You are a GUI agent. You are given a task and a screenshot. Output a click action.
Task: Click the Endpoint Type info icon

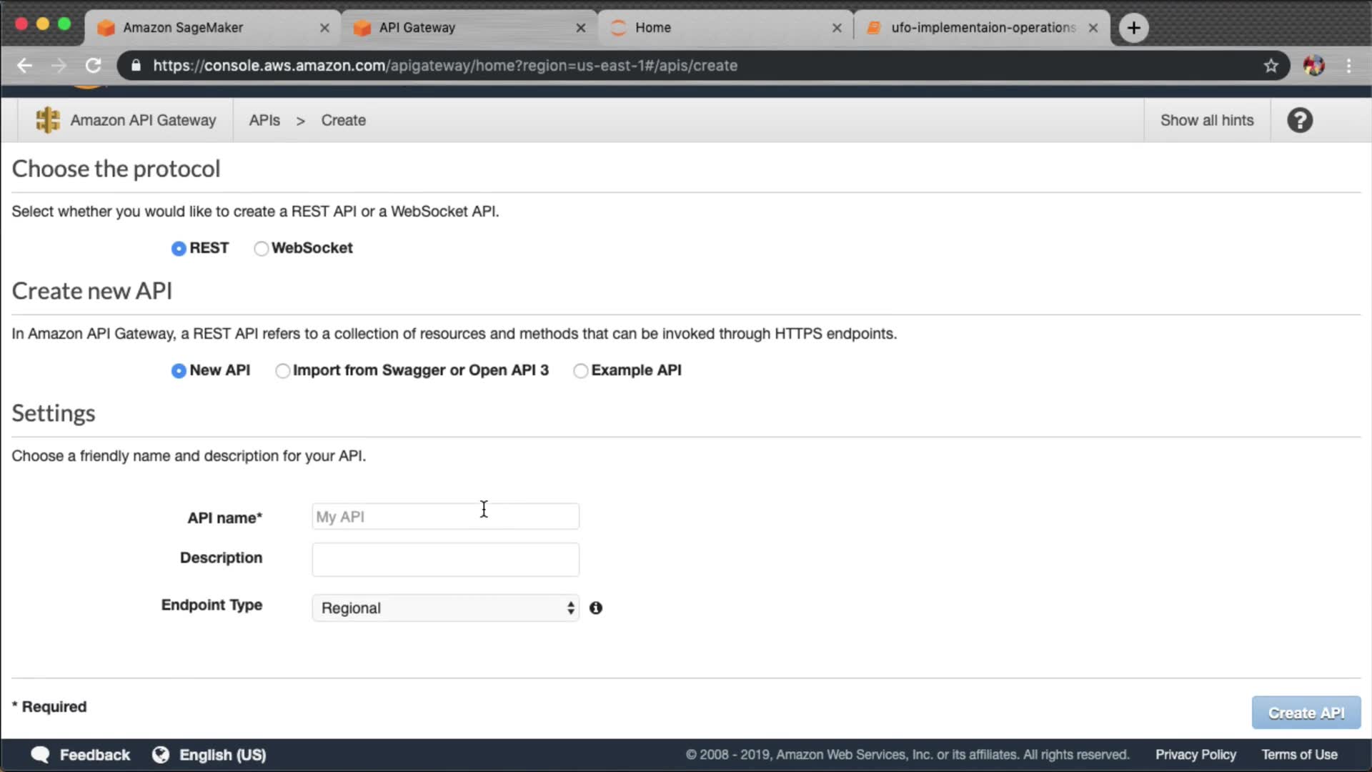(596, 608)
